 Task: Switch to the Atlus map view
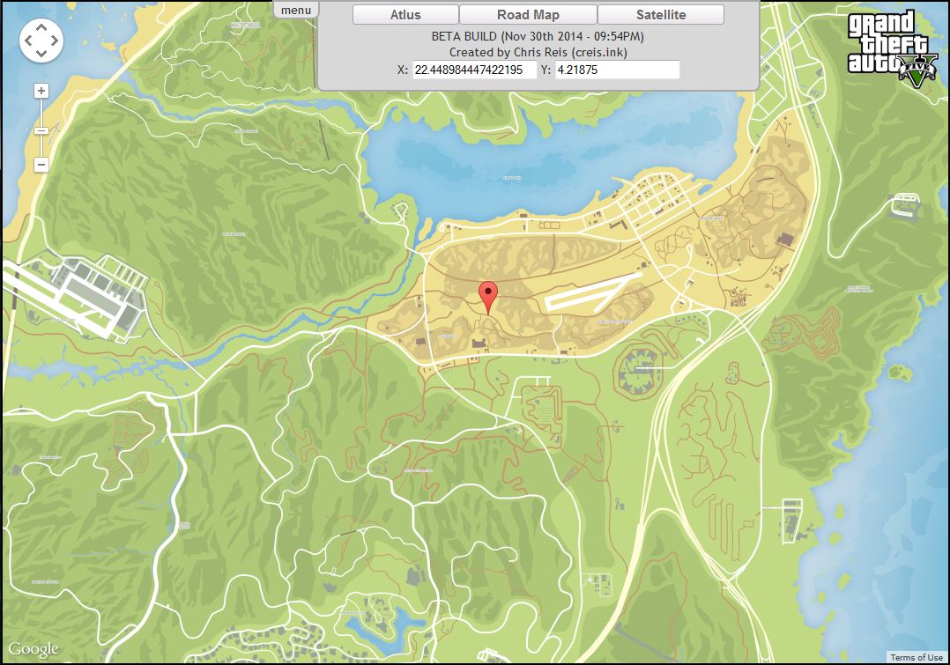(x=405, y=15)
